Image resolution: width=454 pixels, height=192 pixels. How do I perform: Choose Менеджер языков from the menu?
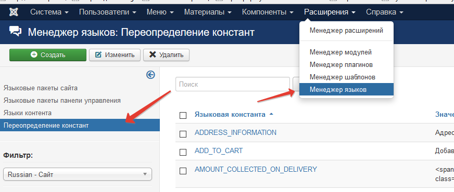click(x=346, y=89)
